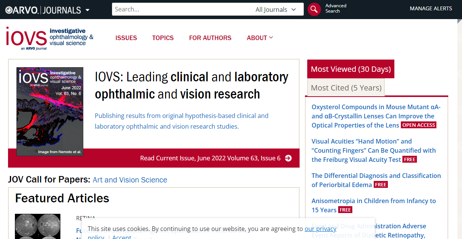The width and height of the screenshot is (462, 239).
Task: Go to the For Authors page
Action: [x=210, y=38]
